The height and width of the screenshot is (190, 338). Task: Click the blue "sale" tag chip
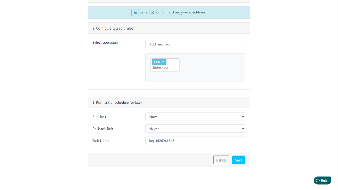click(x=157, y=62)
